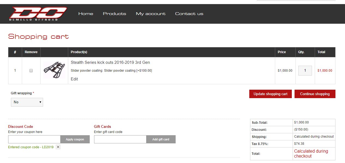The height and width of the screenshot is (163, 345).
Task: Select the 'Enter gift card code' hint text
Action: pos(108,132)
